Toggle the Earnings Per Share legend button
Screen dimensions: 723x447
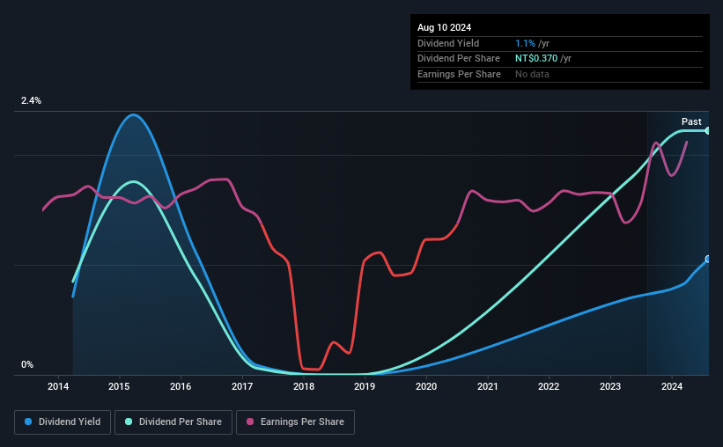(295, 422)
